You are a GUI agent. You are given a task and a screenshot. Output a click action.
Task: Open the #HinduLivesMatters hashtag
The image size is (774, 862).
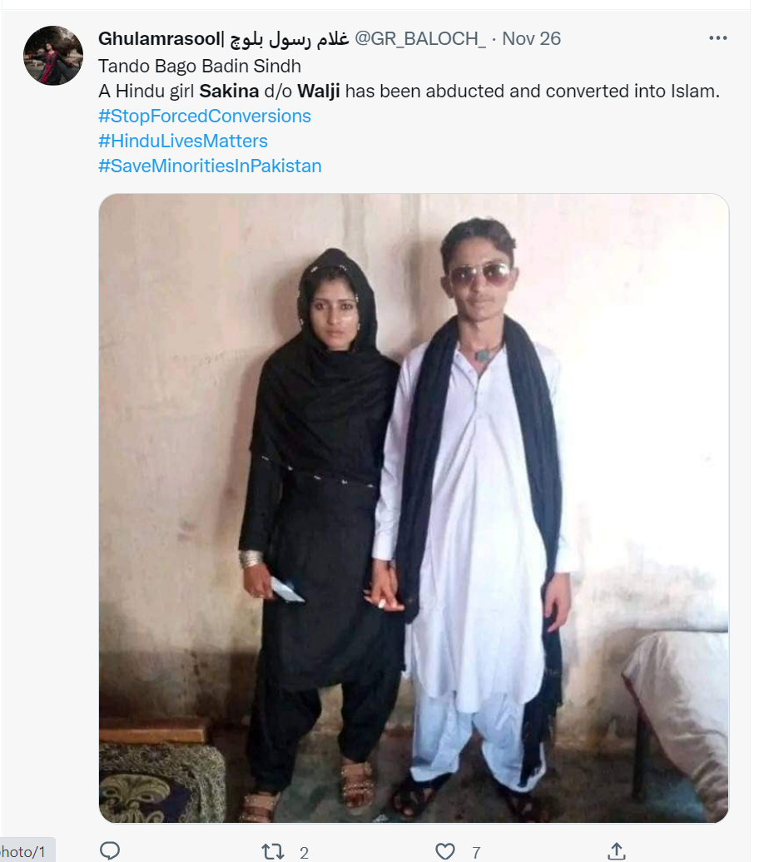click(183, 141)
